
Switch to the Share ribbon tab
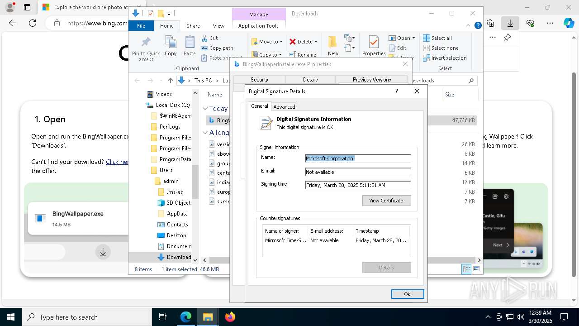[193, 26]
